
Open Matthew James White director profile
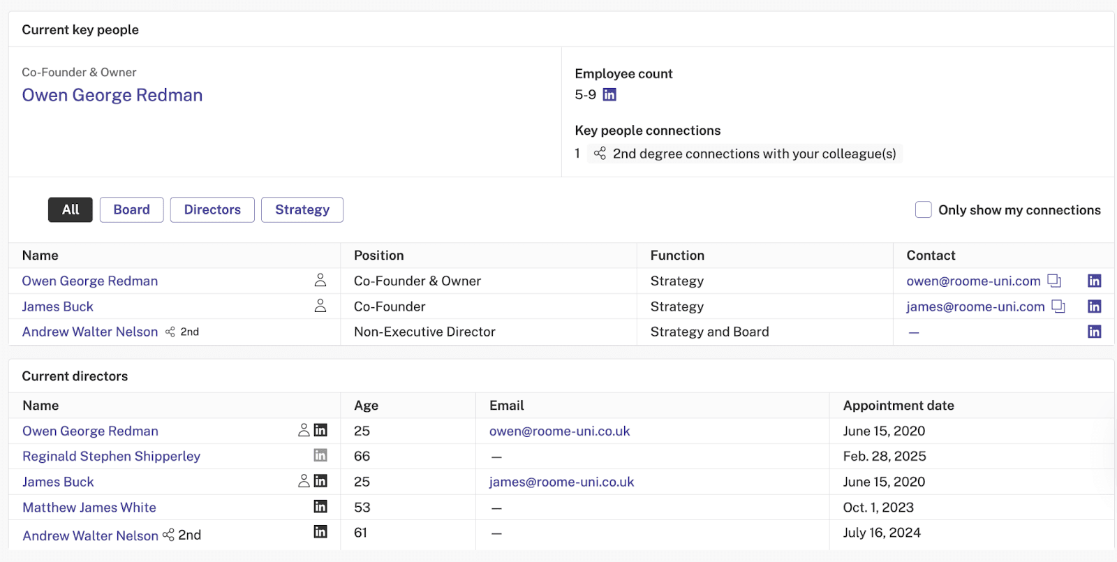point(89,508)
